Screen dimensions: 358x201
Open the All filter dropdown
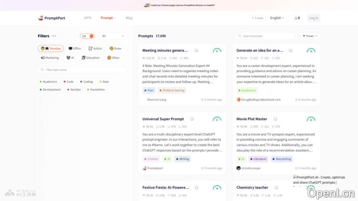[113, 36]
